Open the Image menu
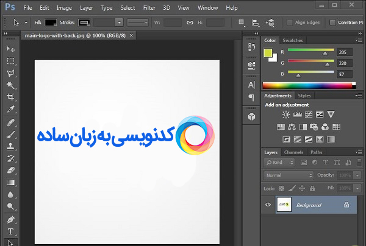The image size is (366, 246). click(x=64, y=8)
